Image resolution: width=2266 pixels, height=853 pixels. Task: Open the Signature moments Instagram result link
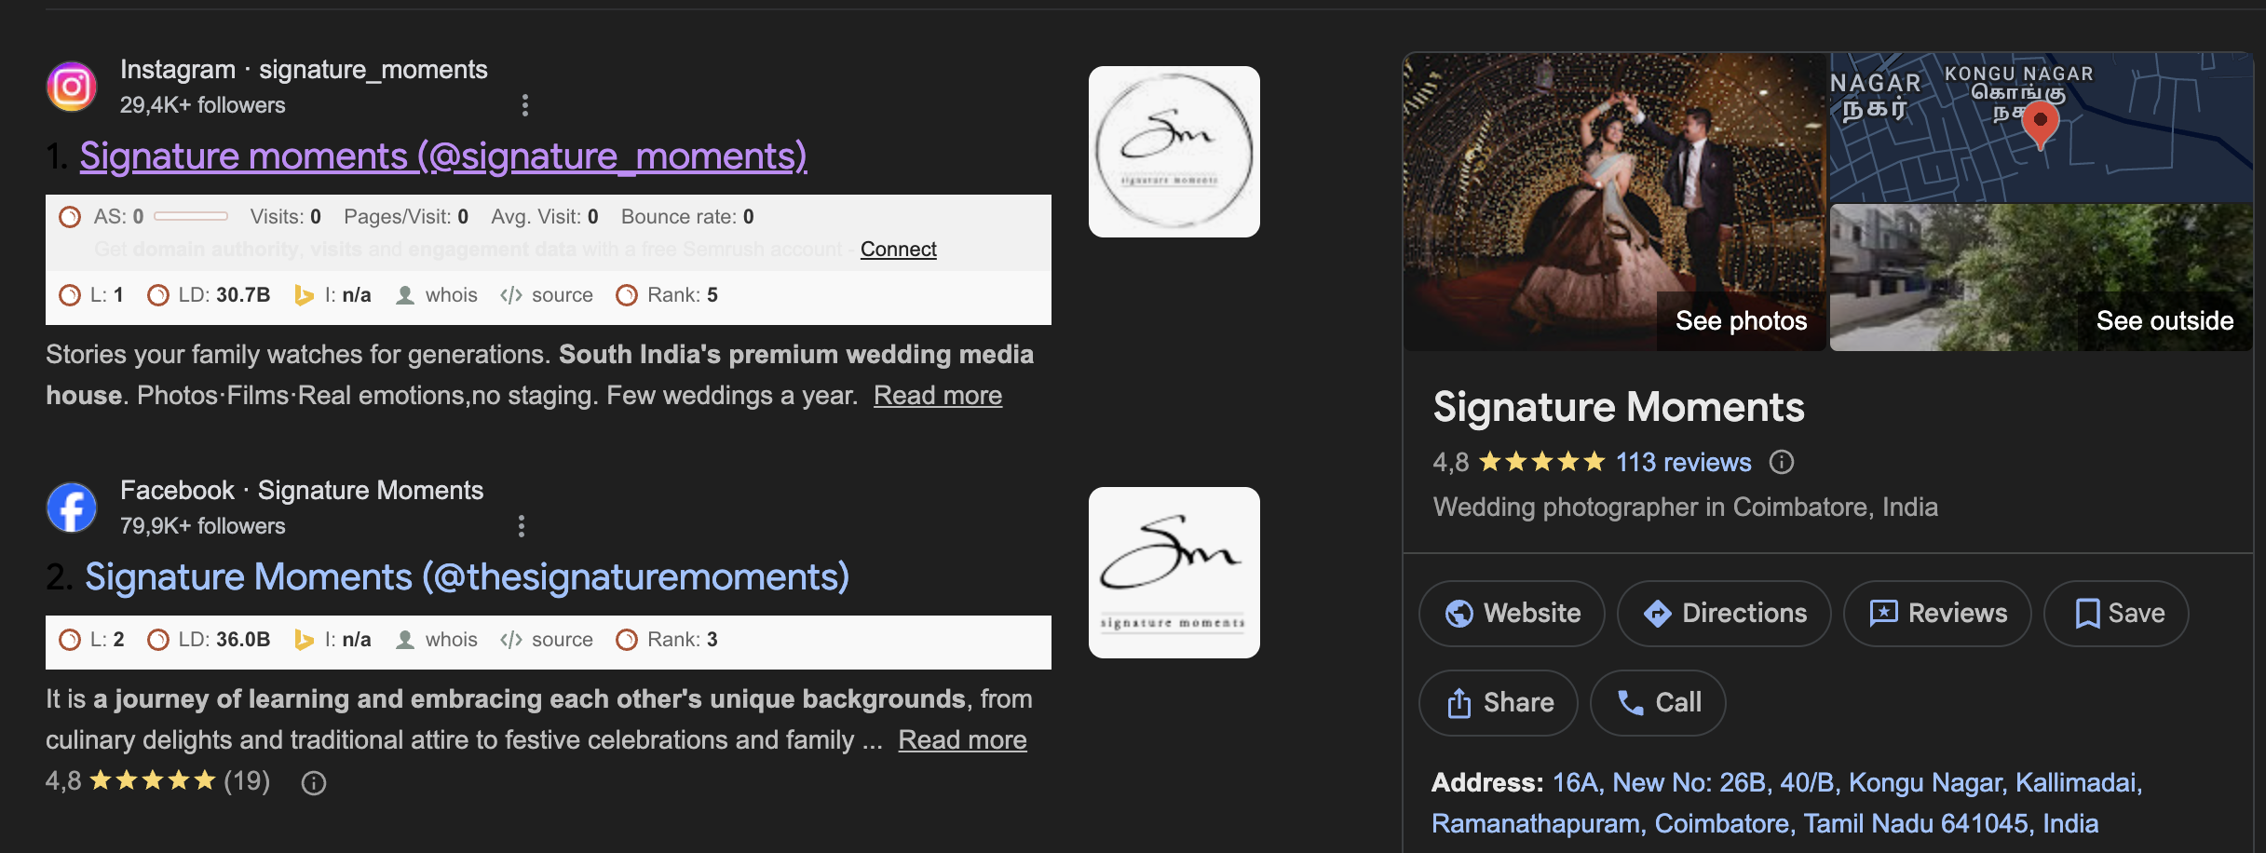[443, 156]
